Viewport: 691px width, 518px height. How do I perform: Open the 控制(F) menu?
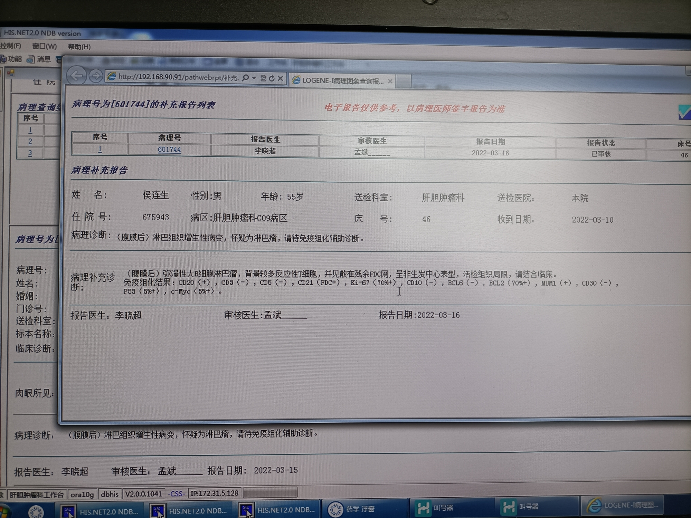11,46
